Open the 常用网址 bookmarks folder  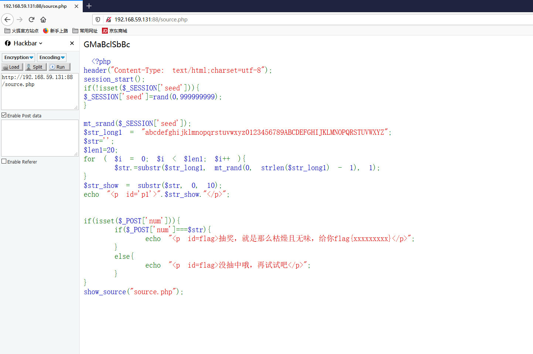[x=85, y=31]
